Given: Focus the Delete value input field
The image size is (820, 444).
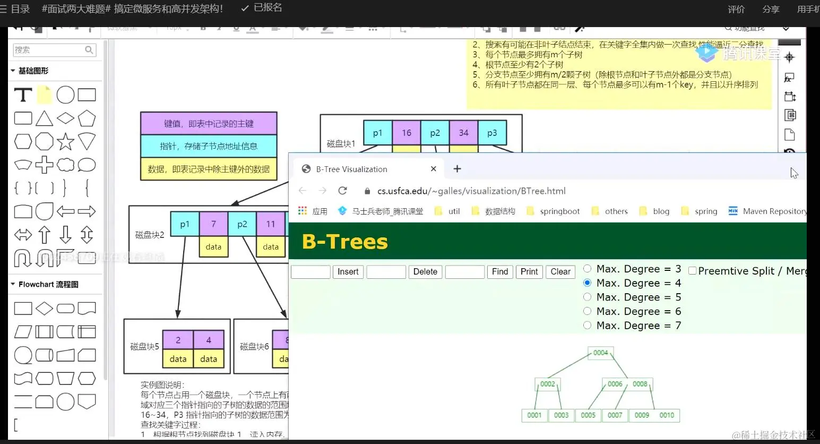Looking at the screenshot, I should coord(386,272).
